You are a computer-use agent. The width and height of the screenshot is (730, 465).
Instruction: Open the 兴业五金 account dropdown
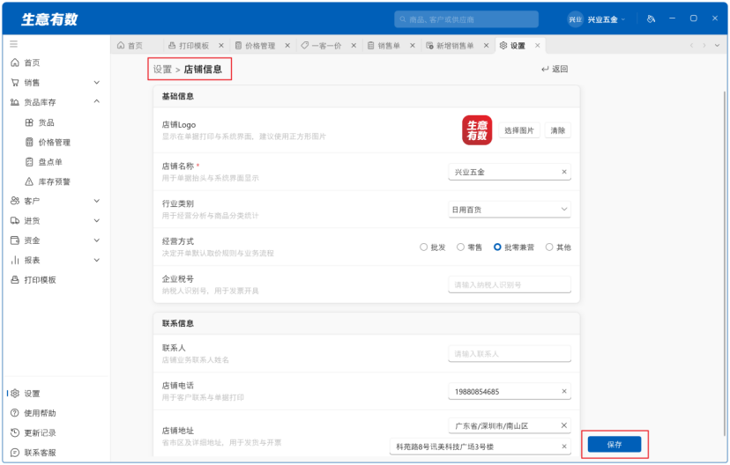[607, 19]
